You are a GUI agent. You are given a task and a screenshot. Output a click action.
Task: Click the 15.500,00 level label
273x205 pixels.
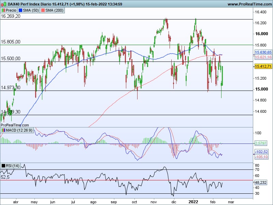pyautogui.click(x=11, y=58)
